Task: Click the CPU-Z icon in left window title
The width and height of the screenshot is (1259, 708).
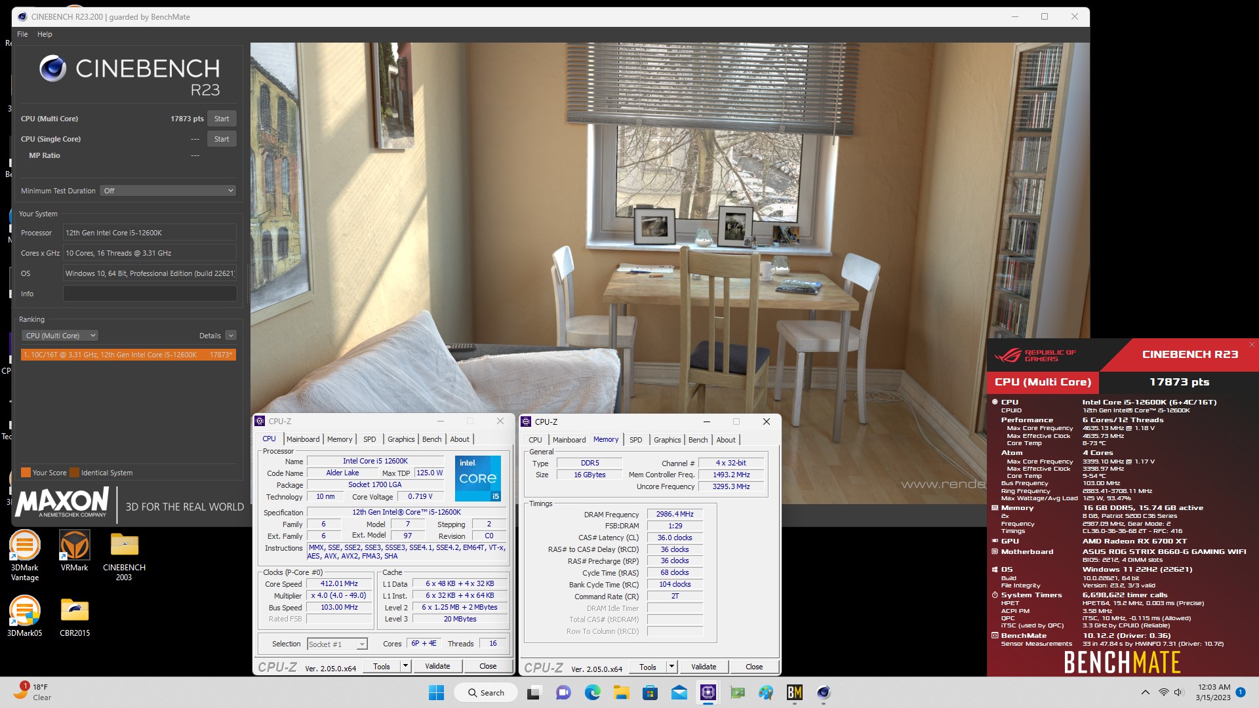Action: (260, 422)
